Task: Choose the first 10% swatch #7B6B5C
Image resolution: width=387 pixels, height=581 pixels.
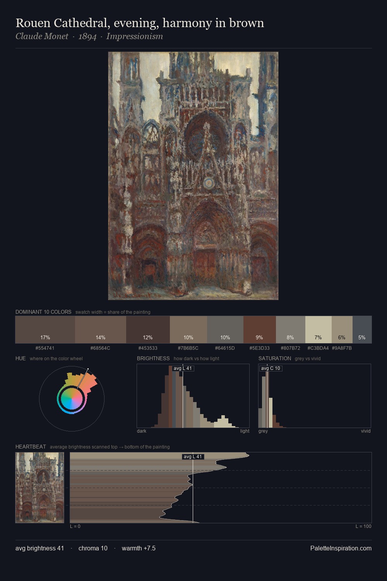Action: 188,330
